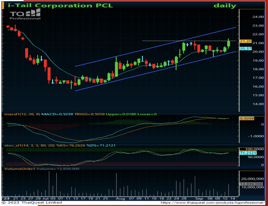Select the orange 21.20 price tag
268x206 pixels.
[246, 41]
